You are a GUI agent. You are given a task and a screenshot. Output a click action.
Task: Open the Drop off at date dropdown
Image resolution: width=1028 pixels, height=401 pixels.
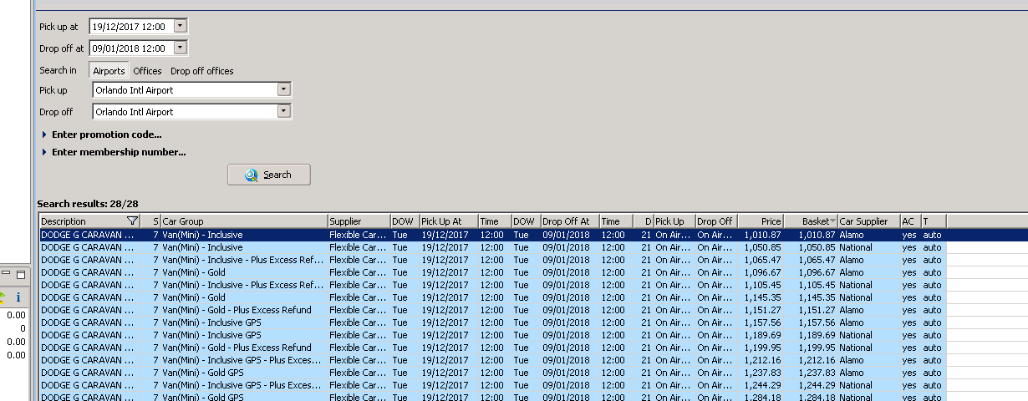click(x=181, y=48)
